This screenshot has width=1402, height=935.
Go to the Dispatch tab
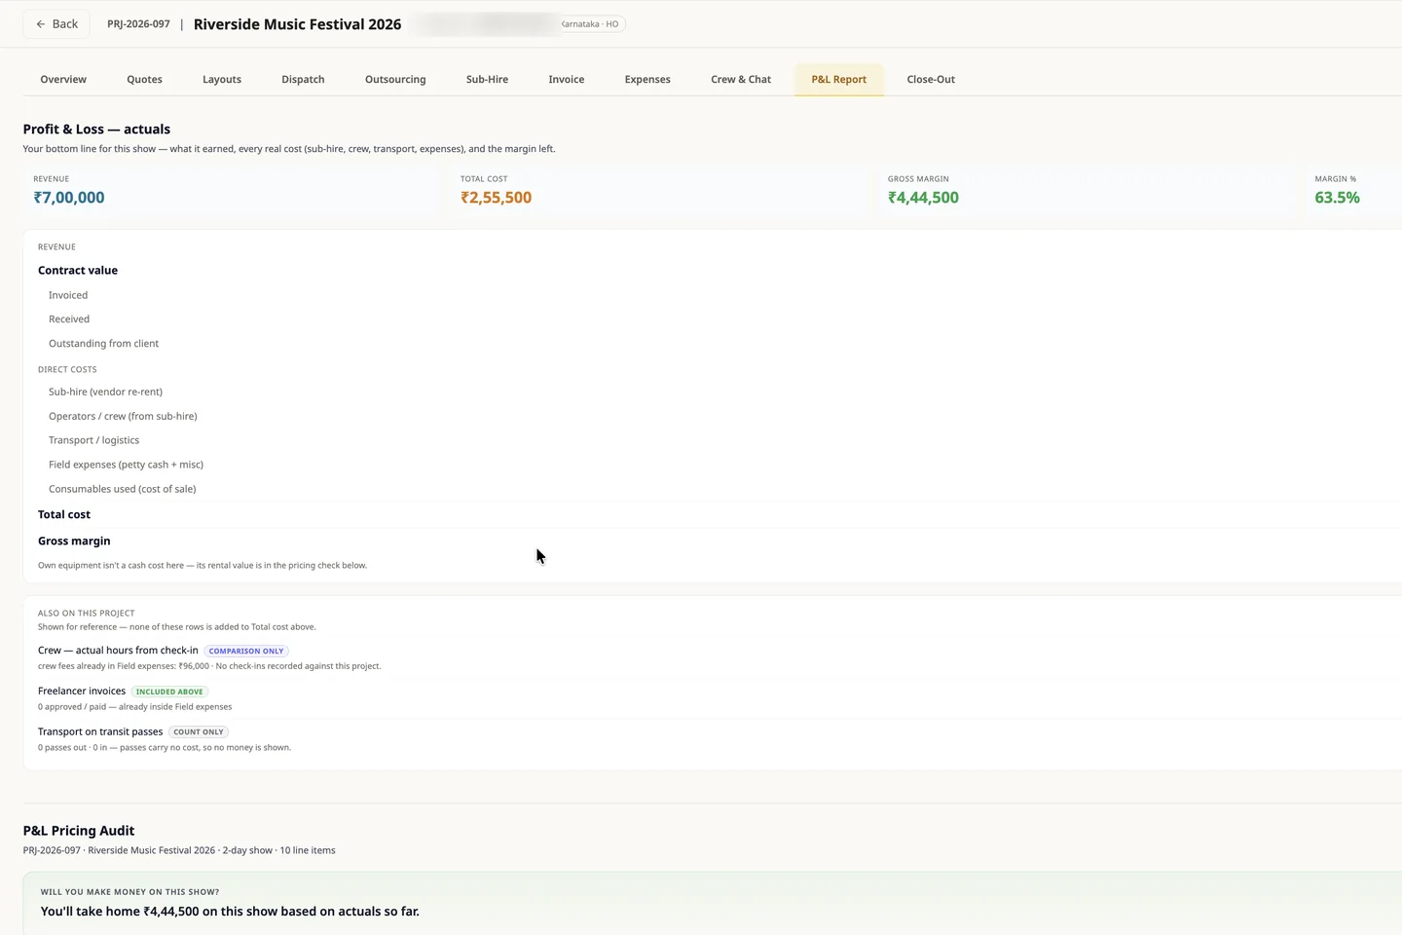click(303, 80)
